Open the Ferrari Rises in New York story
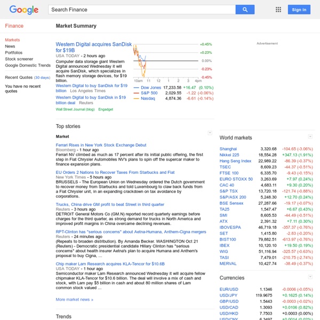This screenshot has height=320, width=320. tap(101, 145)
